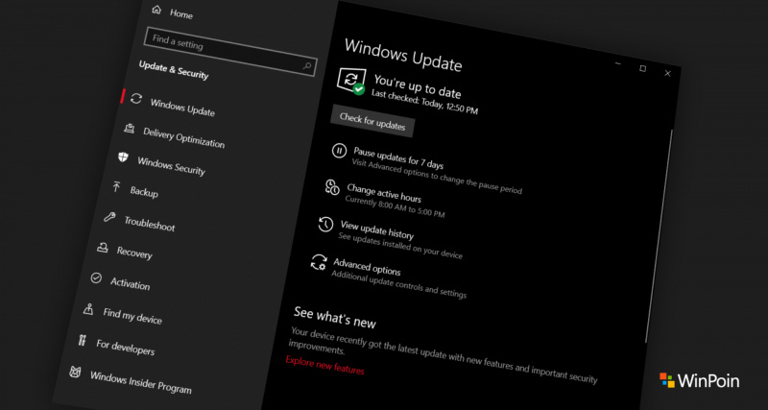The height and width of the screenshot is (410, 768).
Task: Click the clock icon for active hours
Action: click(x=332, y=187)
